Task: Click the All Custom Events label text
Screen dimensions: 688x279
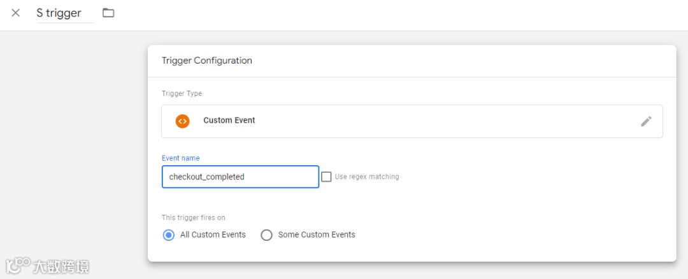Action: point(213,235)
